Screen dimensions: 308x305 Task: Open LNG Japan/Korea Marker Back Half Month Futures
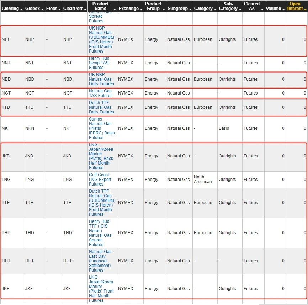point(101,156)
